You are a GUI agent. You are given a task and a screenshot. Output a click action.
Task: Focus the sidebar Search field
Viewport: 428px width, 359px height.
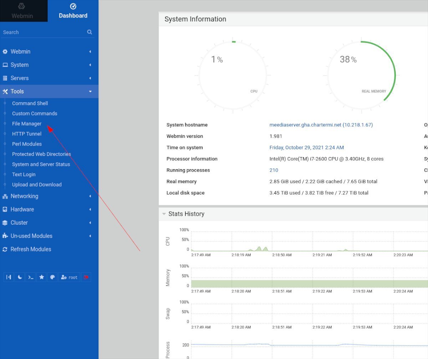[x=43, y=32]
